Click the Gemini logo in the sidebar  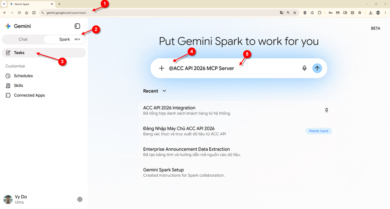(8, 26)
